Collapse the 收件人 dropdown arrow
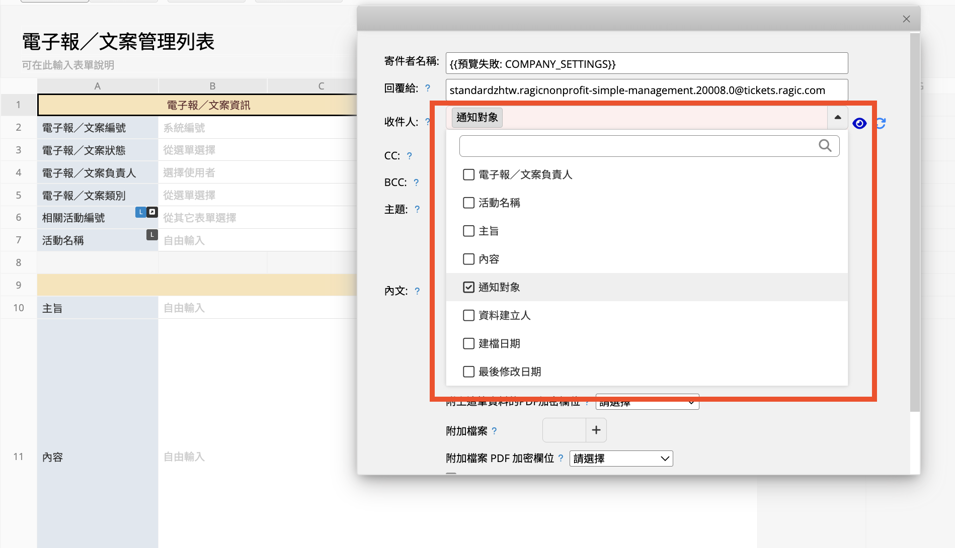Viewport: 955px width, 548px height. pyautogui.click(x=837, y=118)
